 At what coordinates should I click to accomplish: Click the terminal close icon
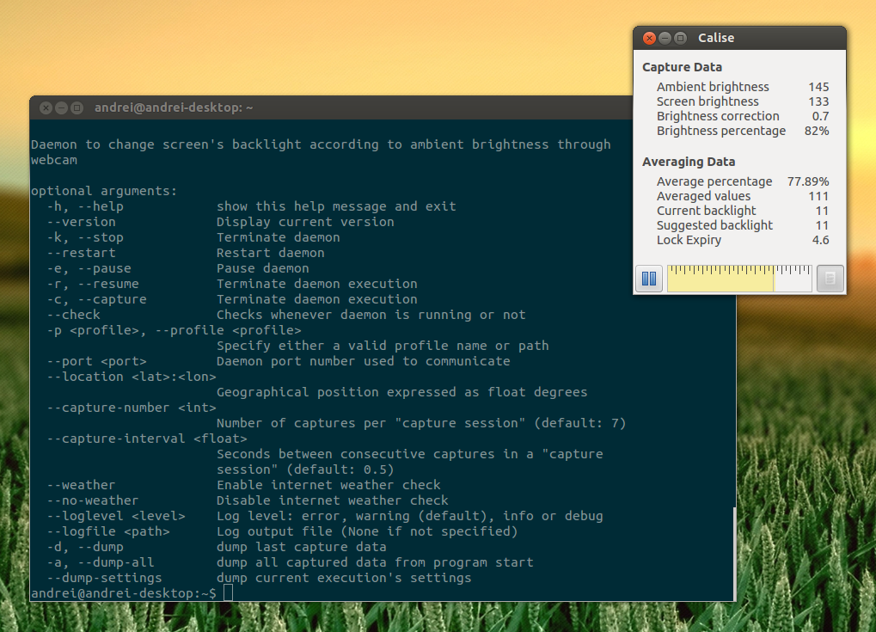tap(46, 107)
